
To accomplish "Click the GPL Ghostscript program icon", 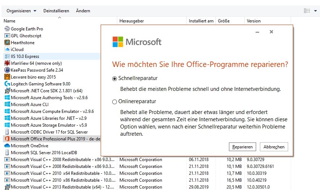I will (7, 36).
